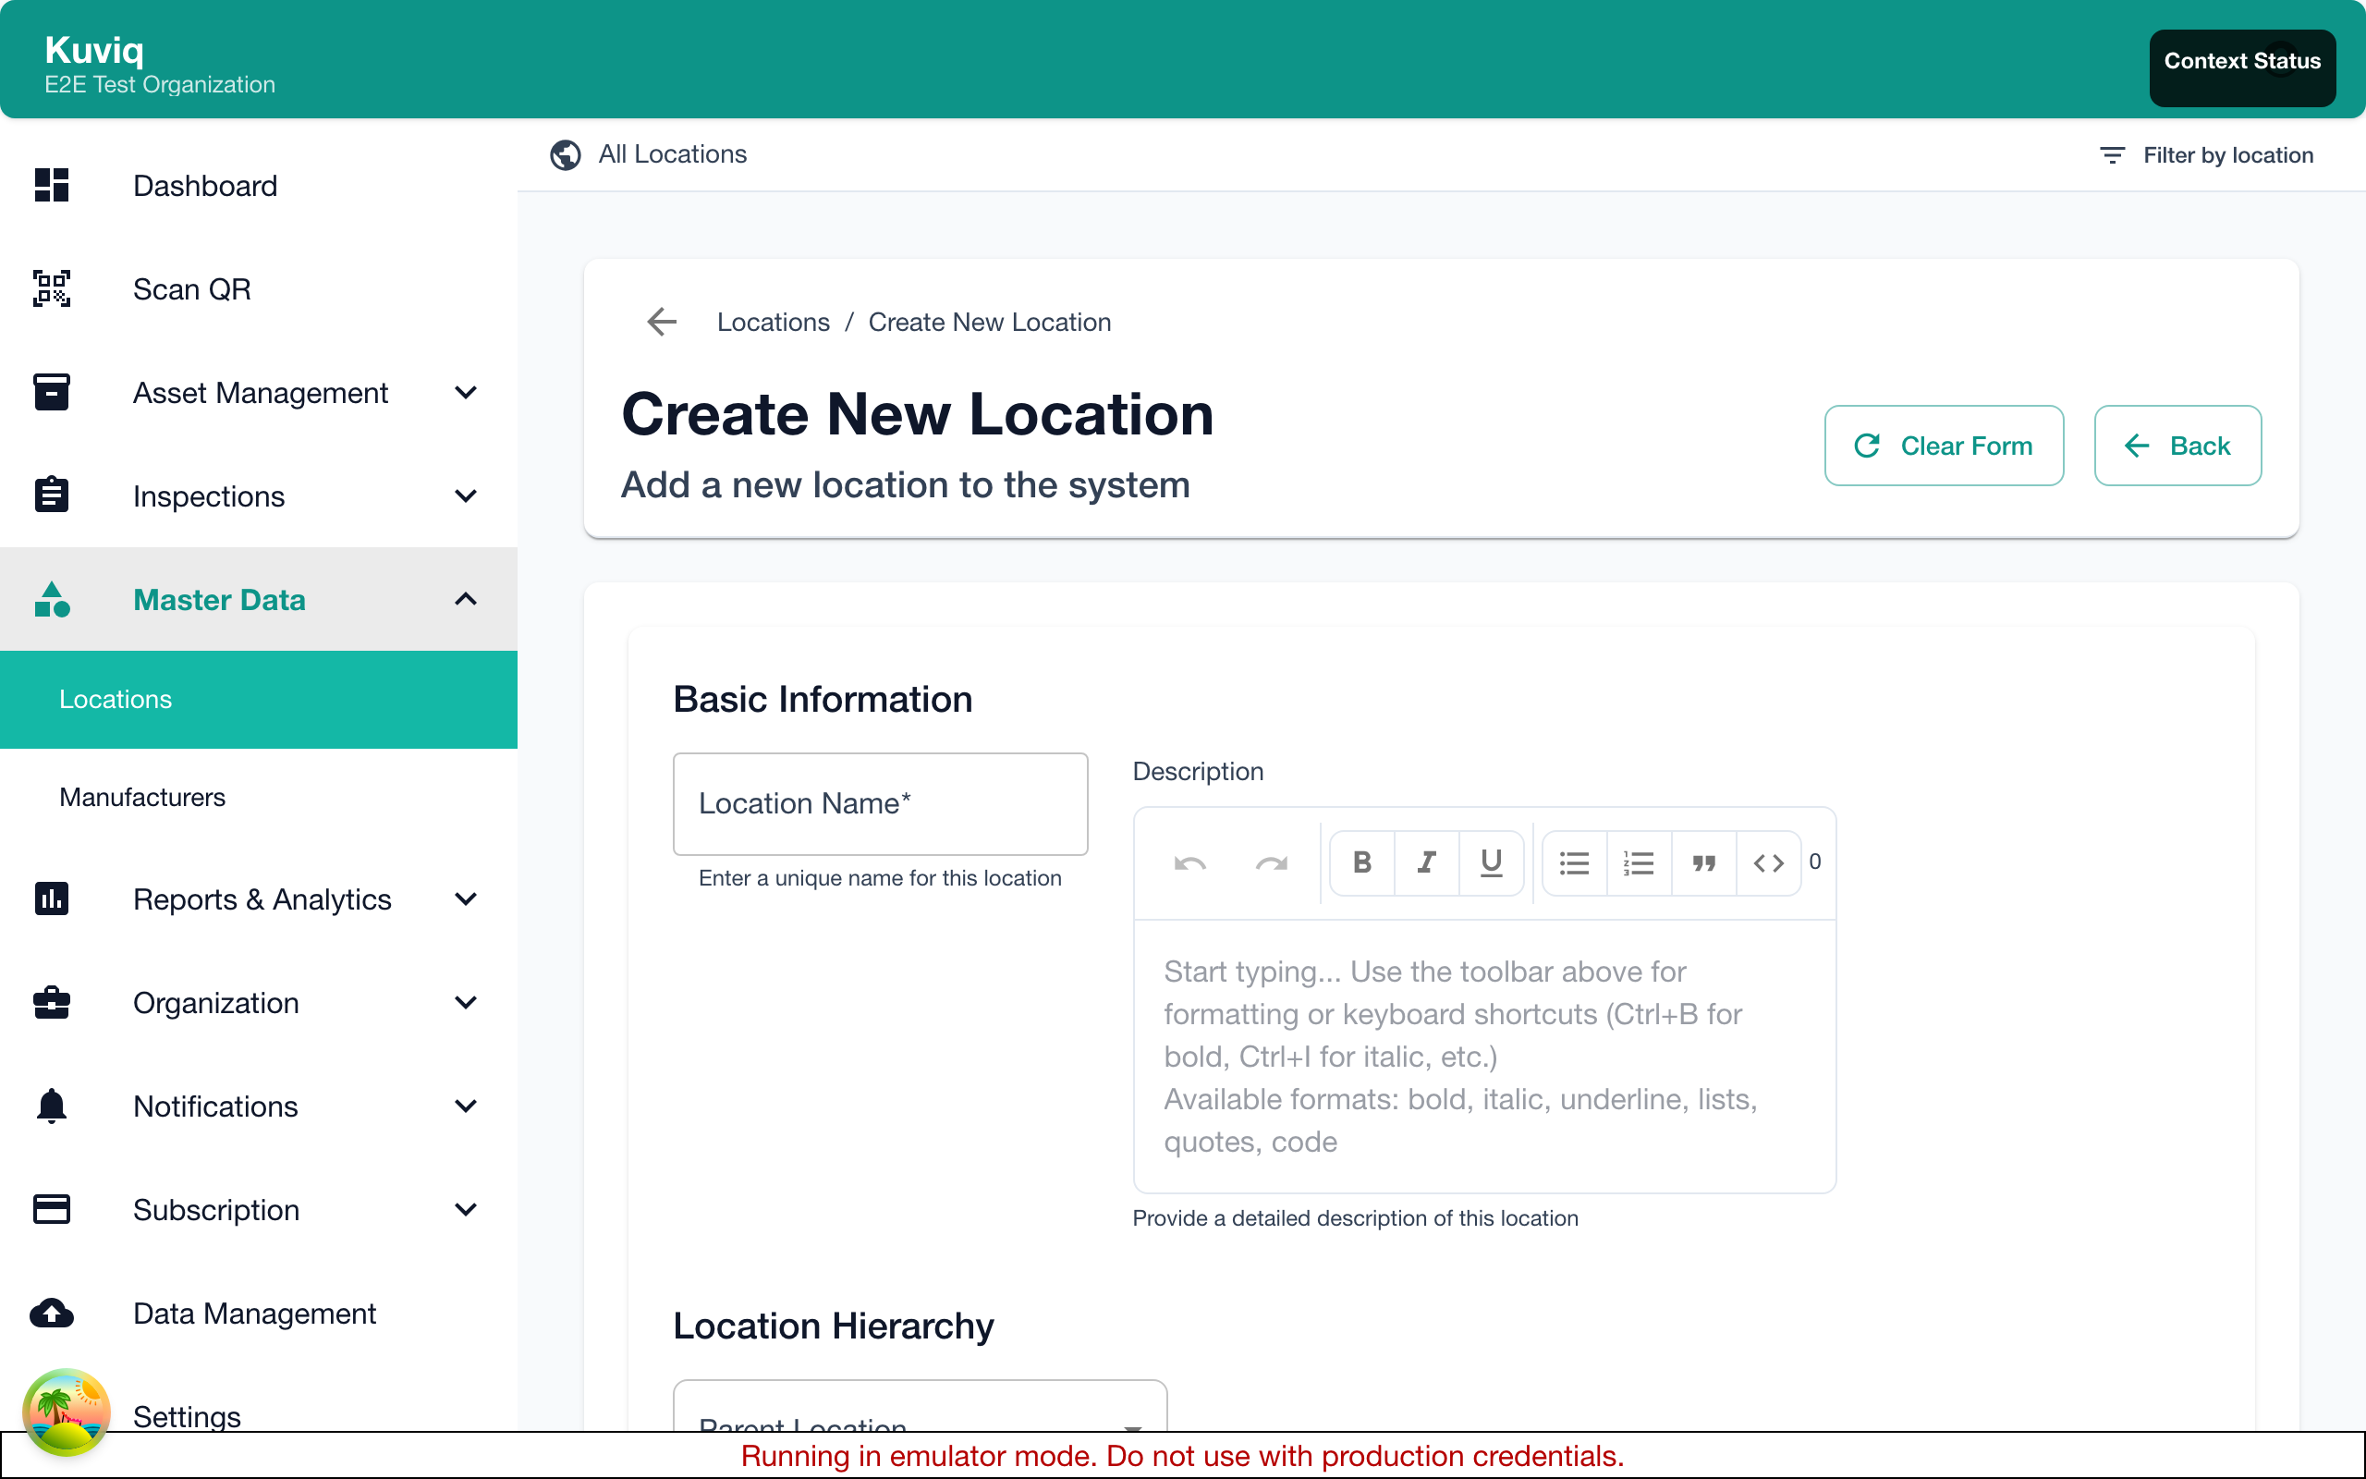Toggle underline formatting in Description
This screenshot has width=2366, height=1479.
point(1491,862)
